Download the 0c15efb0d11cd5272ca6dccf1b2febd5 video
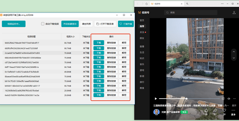Screen dimensions: 239x121 (99, 72)
